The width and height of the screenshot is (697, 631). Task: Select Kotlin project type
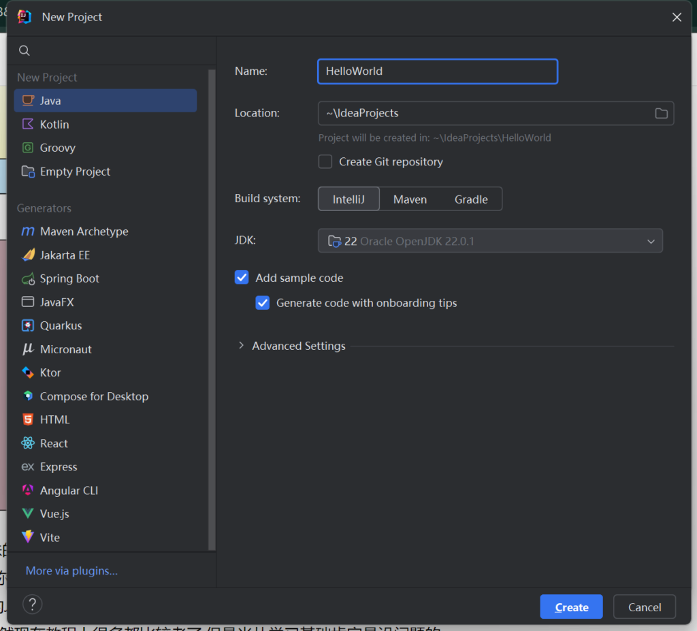[106, 124]
